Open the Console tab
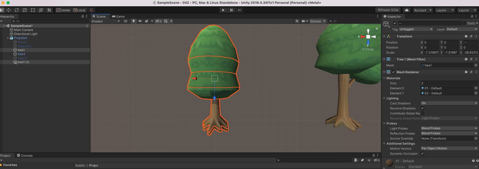 [25, 156]
